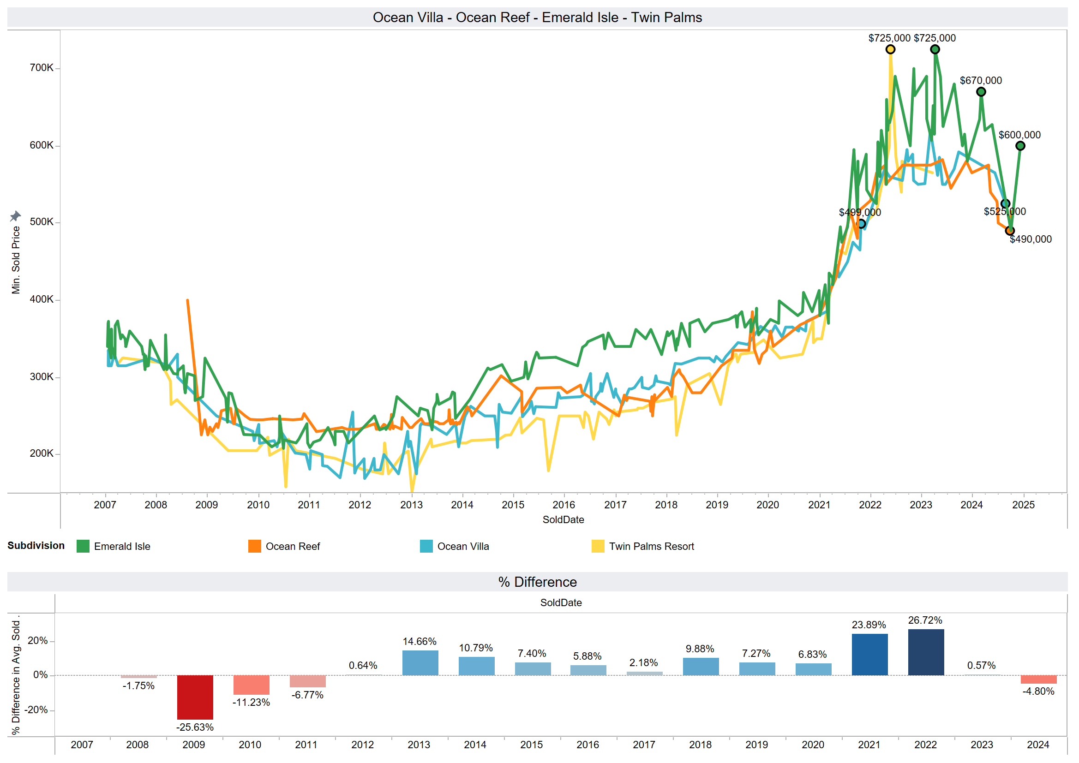Click the Ocean Villa legend label
This screenshot has height=763, width=1079.
[x=463, y=546]
